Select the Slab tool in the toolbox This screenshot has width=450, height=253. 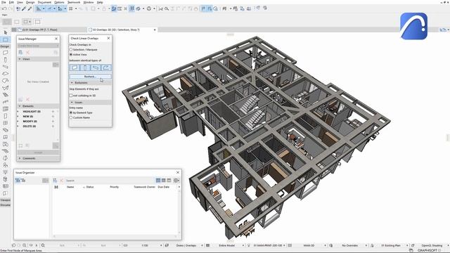(x=6, y=74)
